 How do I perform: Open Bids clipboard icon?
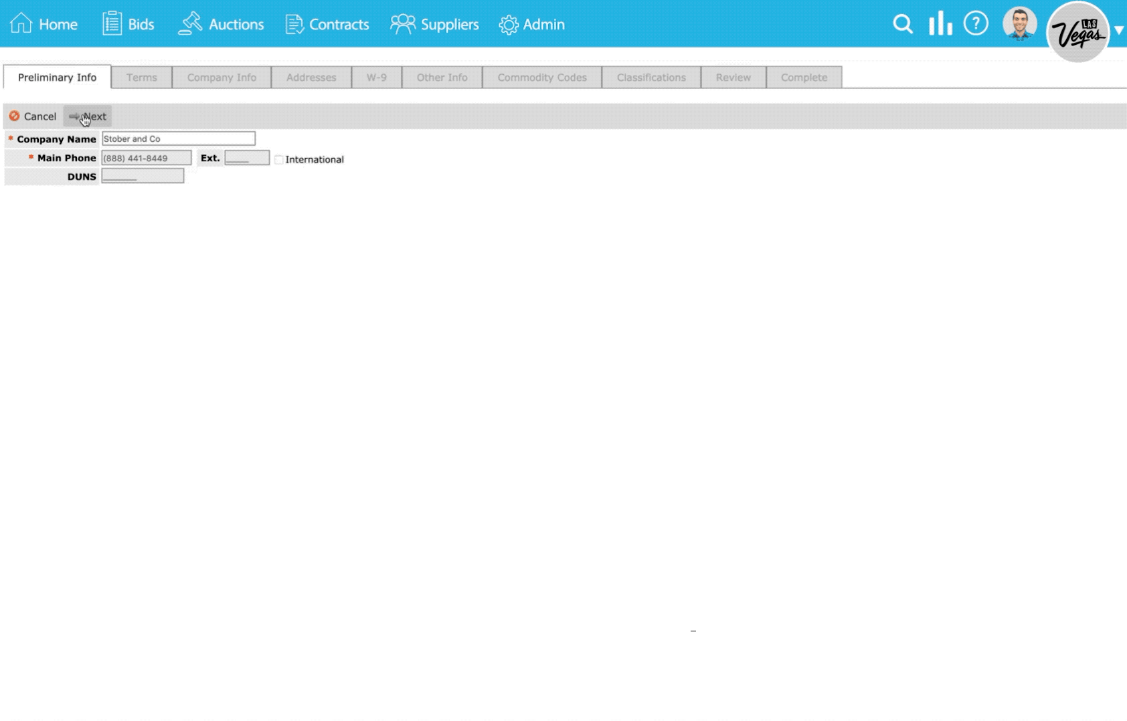click(112, 23)
